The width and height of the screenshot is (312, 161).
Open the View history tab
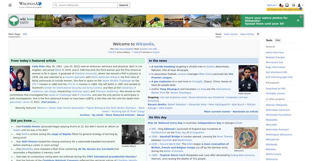point(247,34)
